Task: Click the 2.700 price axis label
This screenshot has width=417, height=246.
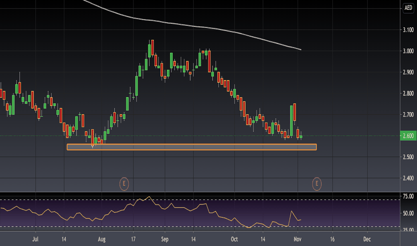Action: (x=408, y=115)
